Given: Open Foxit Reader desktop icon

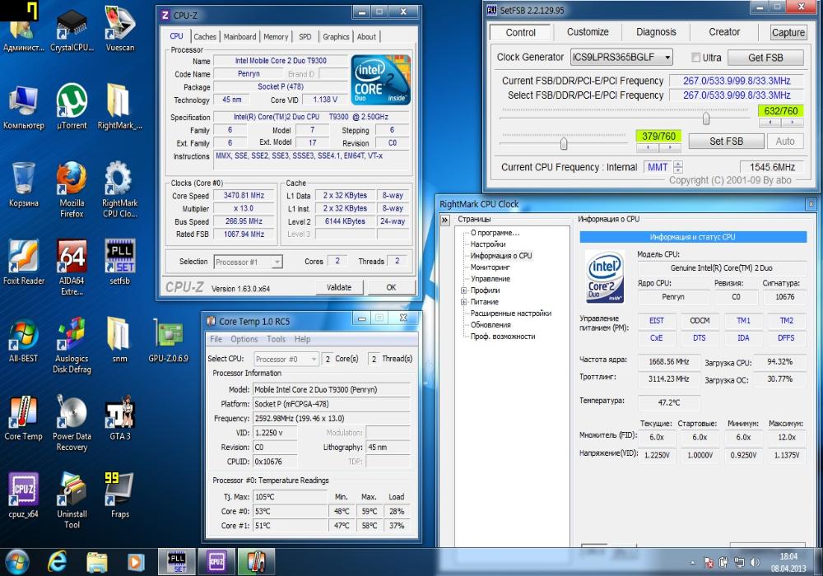Looking at the screenshot, I should click(x=24, y=262).
